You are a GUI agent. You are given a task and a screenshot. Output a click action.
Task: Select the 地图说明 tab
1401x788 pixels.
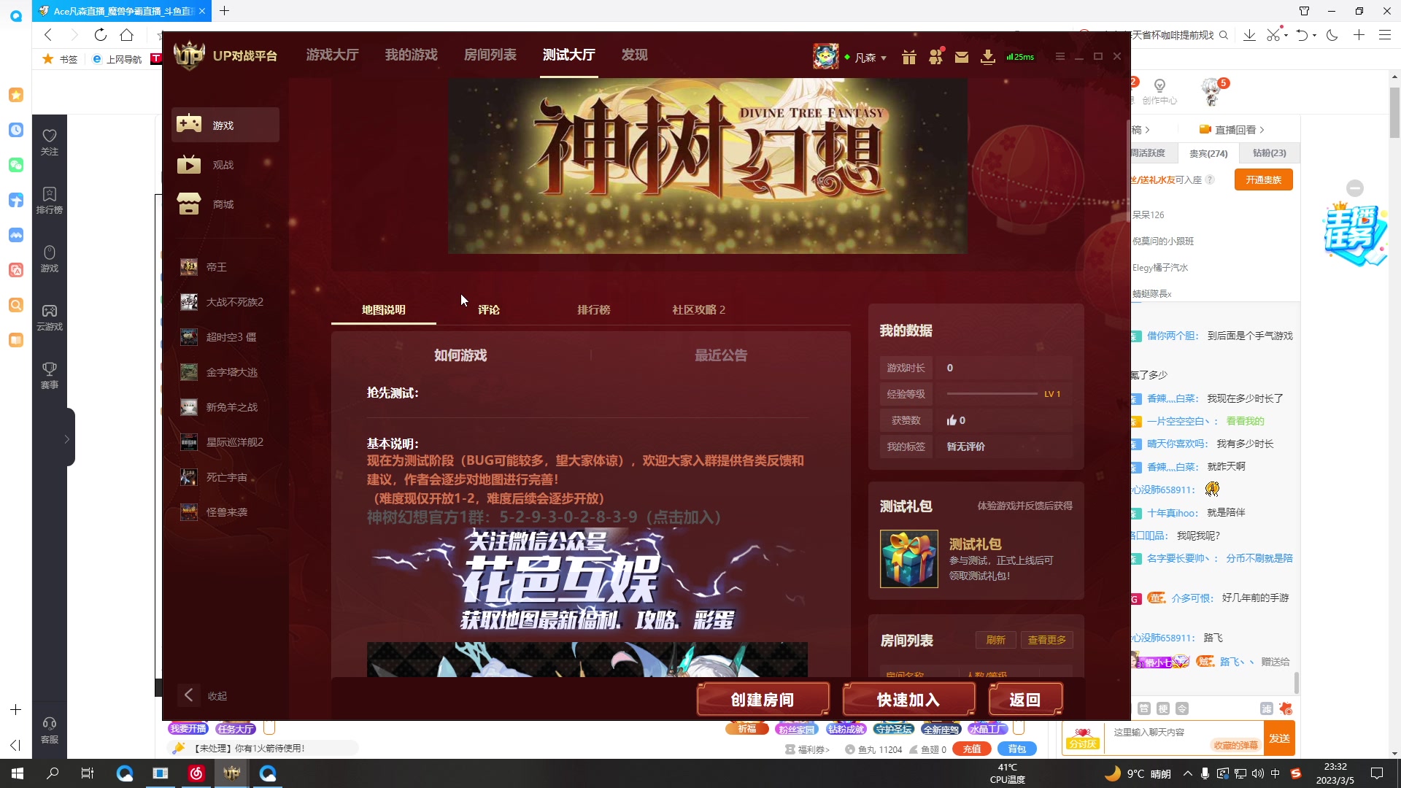tap(384, 310)
